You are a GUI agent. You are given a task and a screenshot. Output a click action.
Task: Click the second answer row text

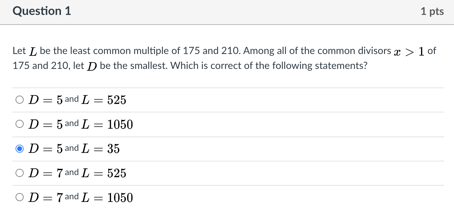[81, 124]
